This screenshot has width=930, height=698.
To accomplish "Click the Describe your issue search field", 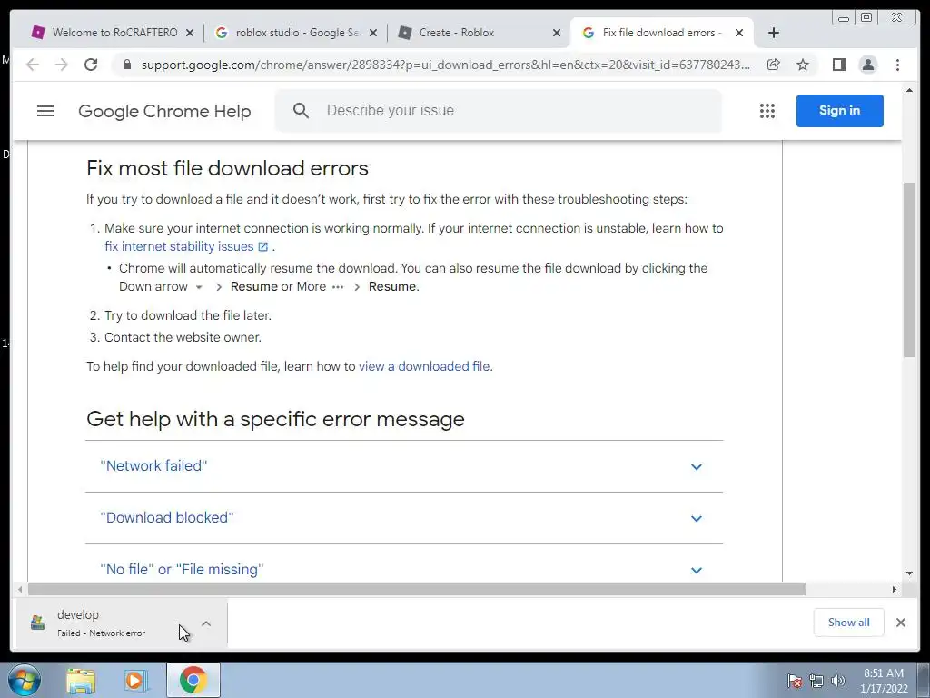I will [499, 110].
